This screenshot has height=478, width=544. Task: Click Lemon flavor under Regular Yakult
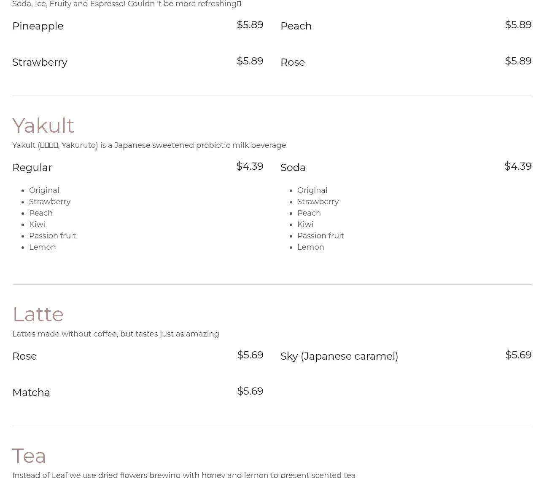click(x=43, y=247)
